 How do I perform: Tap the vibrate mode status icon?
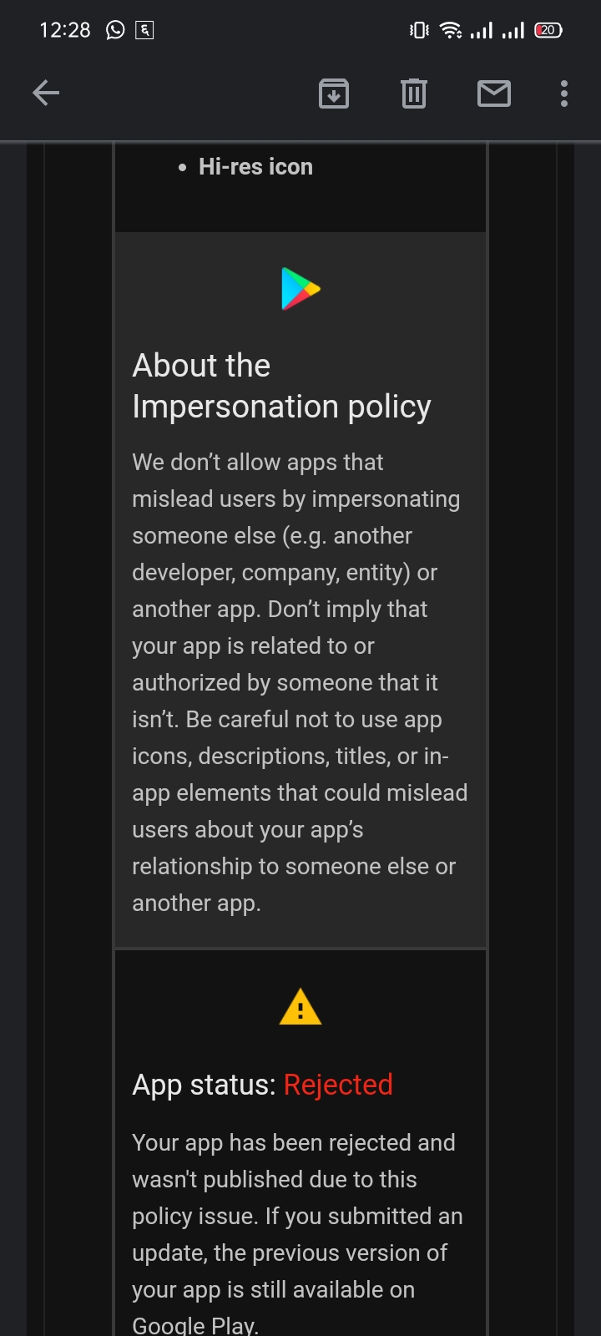pyautogui.click(x=419, y=30)
